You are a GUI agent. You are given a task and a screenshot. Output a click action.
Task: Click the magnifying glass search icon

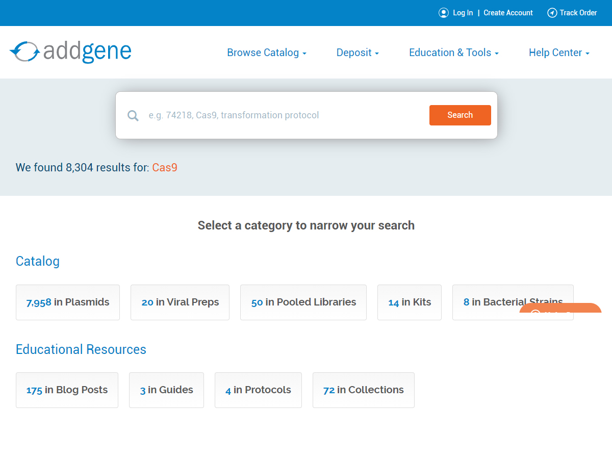(133, 116)
